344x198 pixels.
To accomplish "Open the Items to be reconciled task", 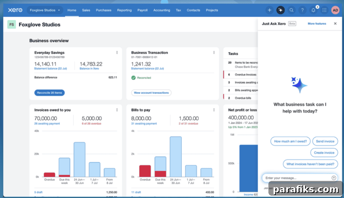I will pos(241,65).
